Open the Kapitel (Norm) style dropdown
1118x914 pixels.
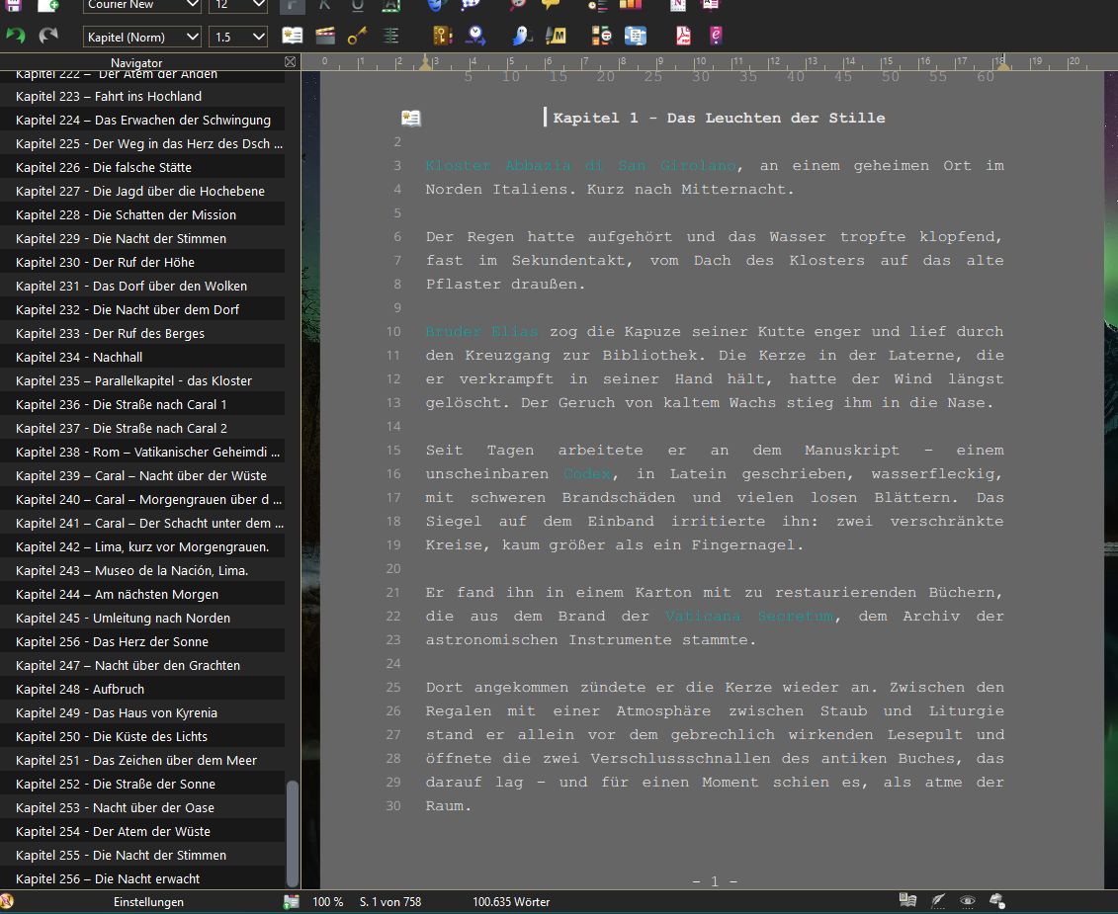click(x=142, y=37)
